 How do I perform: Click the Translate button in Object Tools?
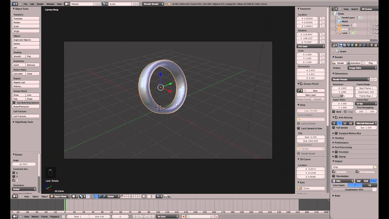point(26,19)
